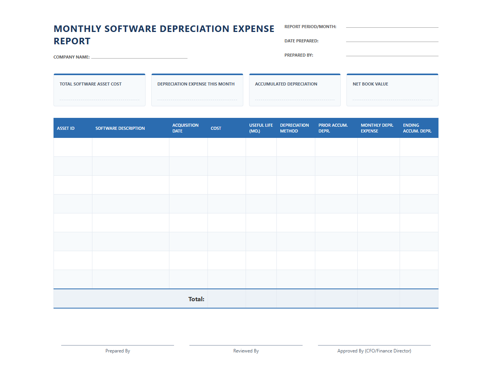This screenshot has height=369, width=492.
Task: Click the 'DEPRECIATION METHOD' column header
Action: 296,128
